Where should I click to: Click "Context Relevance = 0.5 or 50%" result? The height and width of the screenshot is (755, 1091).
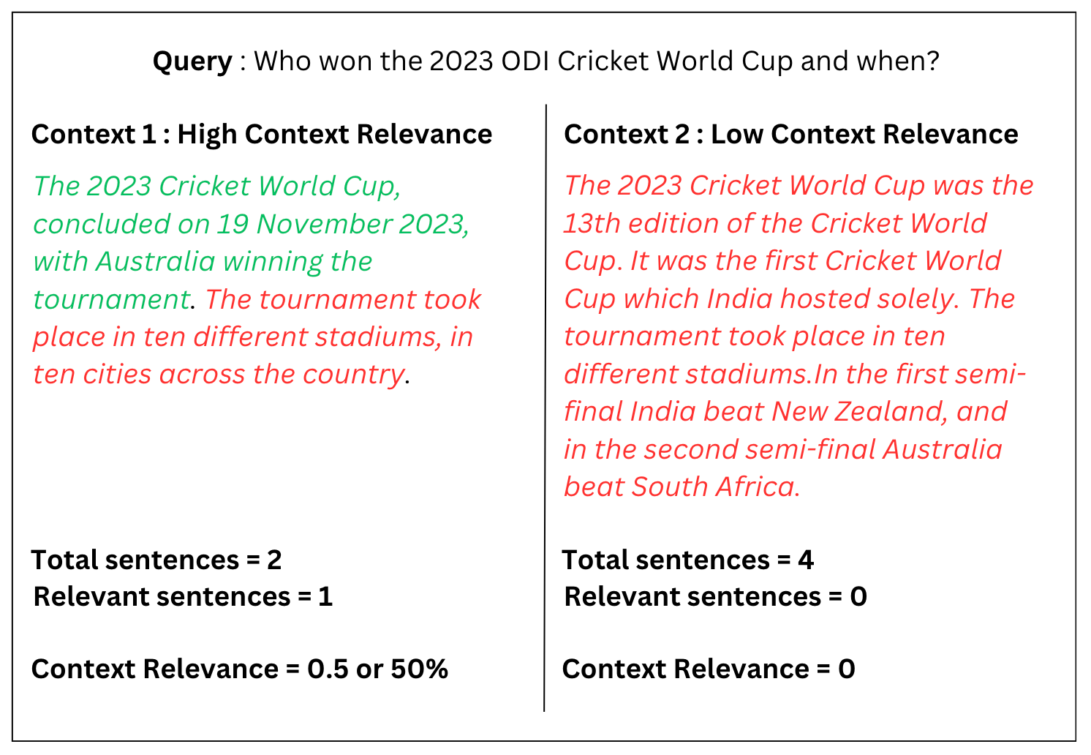(240, 669)
